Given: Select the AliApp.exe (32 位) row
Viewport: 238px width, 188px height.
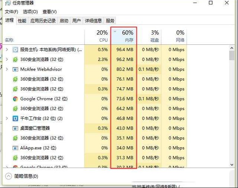Looking at the screenshot, I should (94, 148).
